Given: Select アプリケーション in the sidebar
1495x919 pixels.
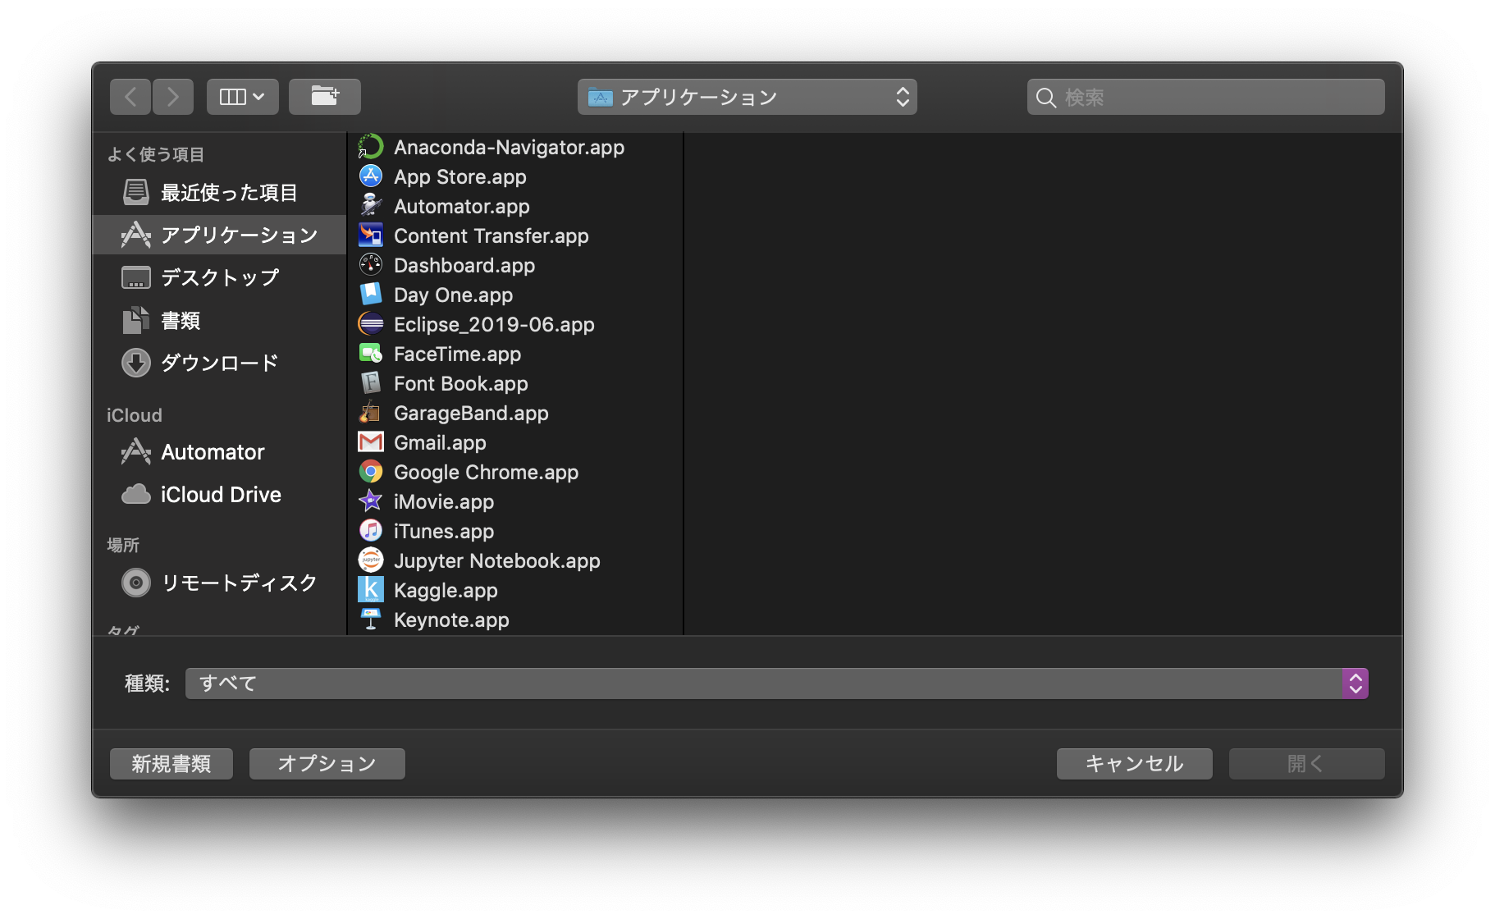Looking at the screenshot, I should pos(220,235).
